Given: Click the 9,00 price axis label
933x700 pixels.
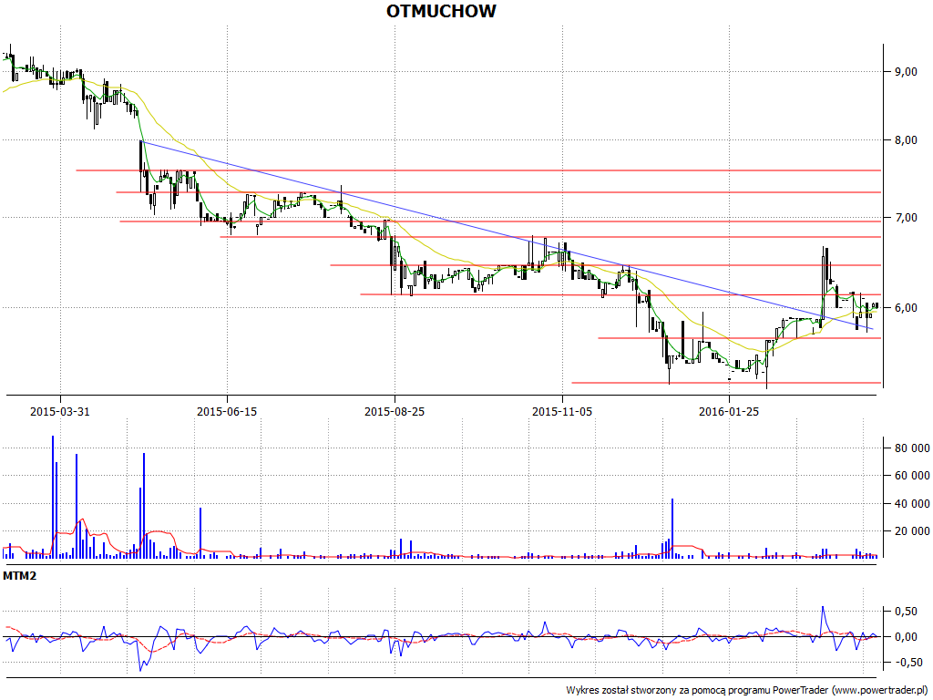Looking at the screenshot, I should pos(906,71).
